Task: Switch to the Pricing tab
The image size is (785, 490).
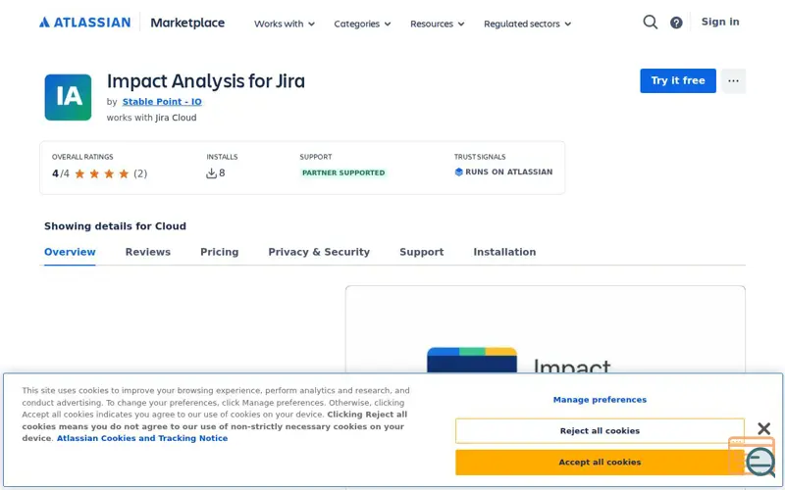Action: pos(219,252)
